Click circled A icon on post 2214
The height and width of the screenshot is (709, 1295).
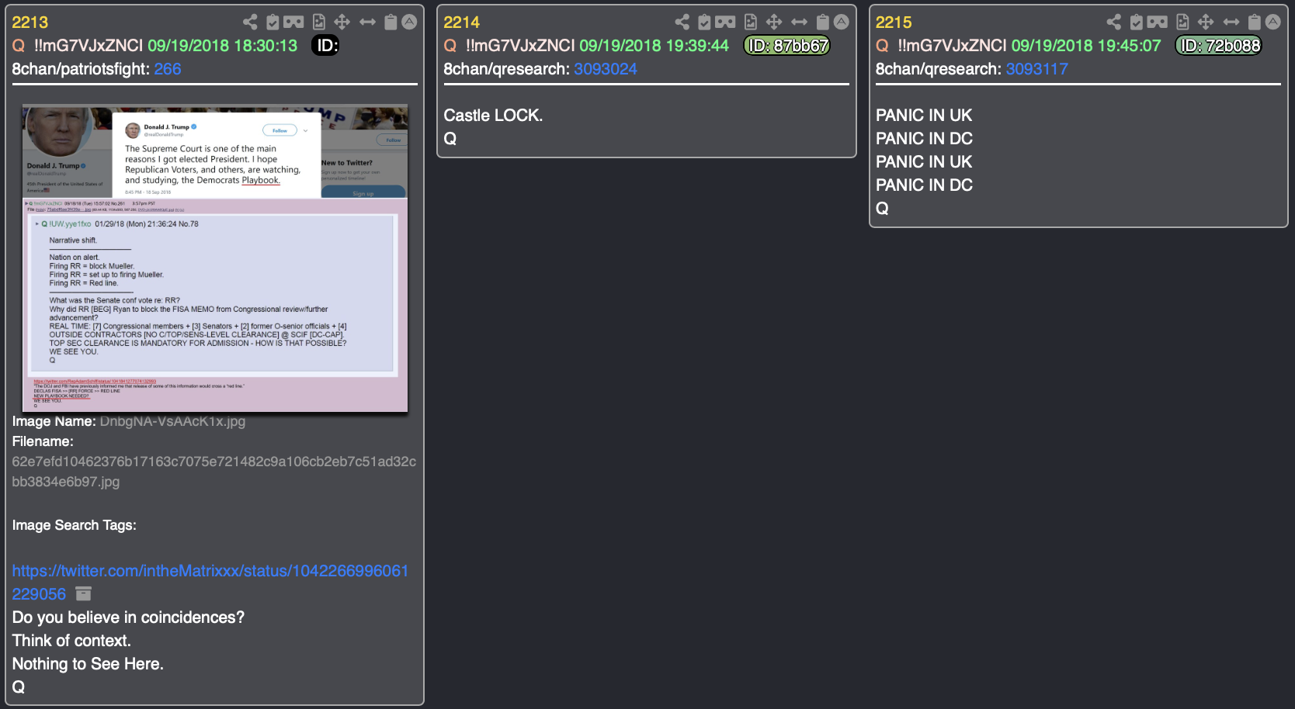point(842,22)
